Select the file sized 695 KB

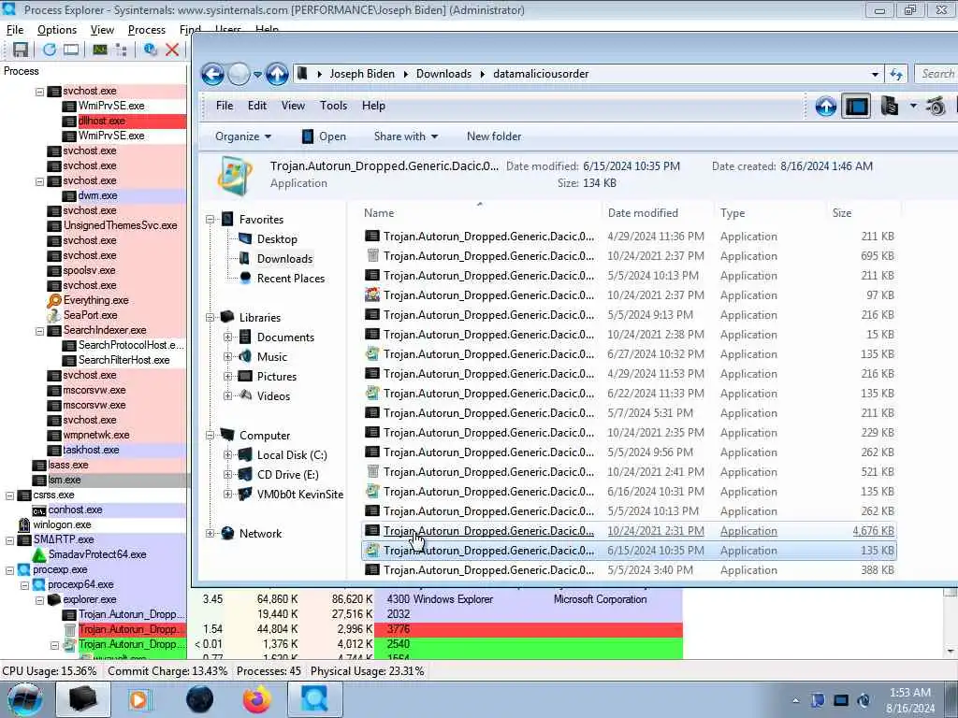coord(630,256)
